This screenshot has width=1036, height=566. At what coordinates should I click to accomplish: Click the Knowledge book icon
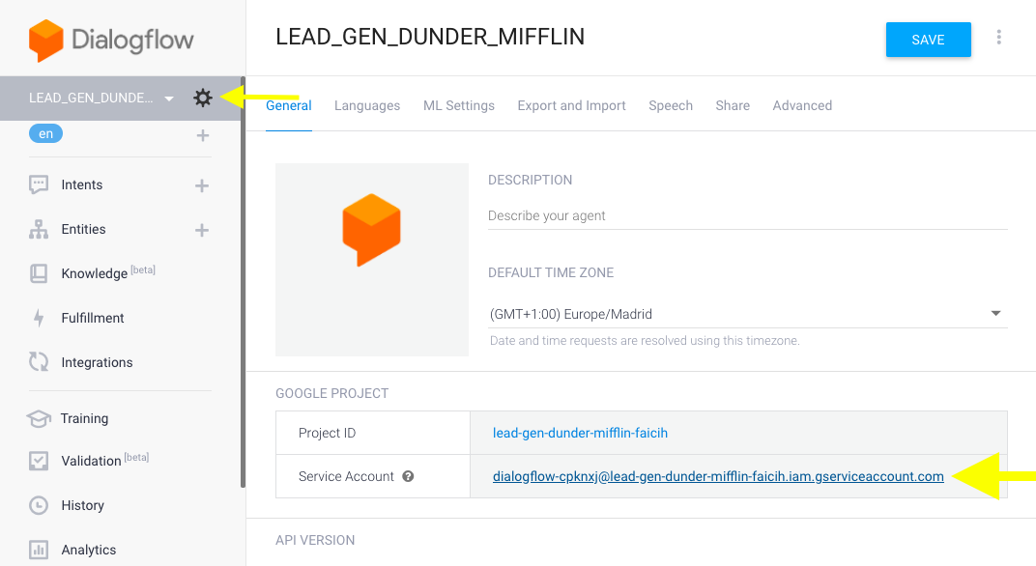pyautogui.click(x=39, y=273)
